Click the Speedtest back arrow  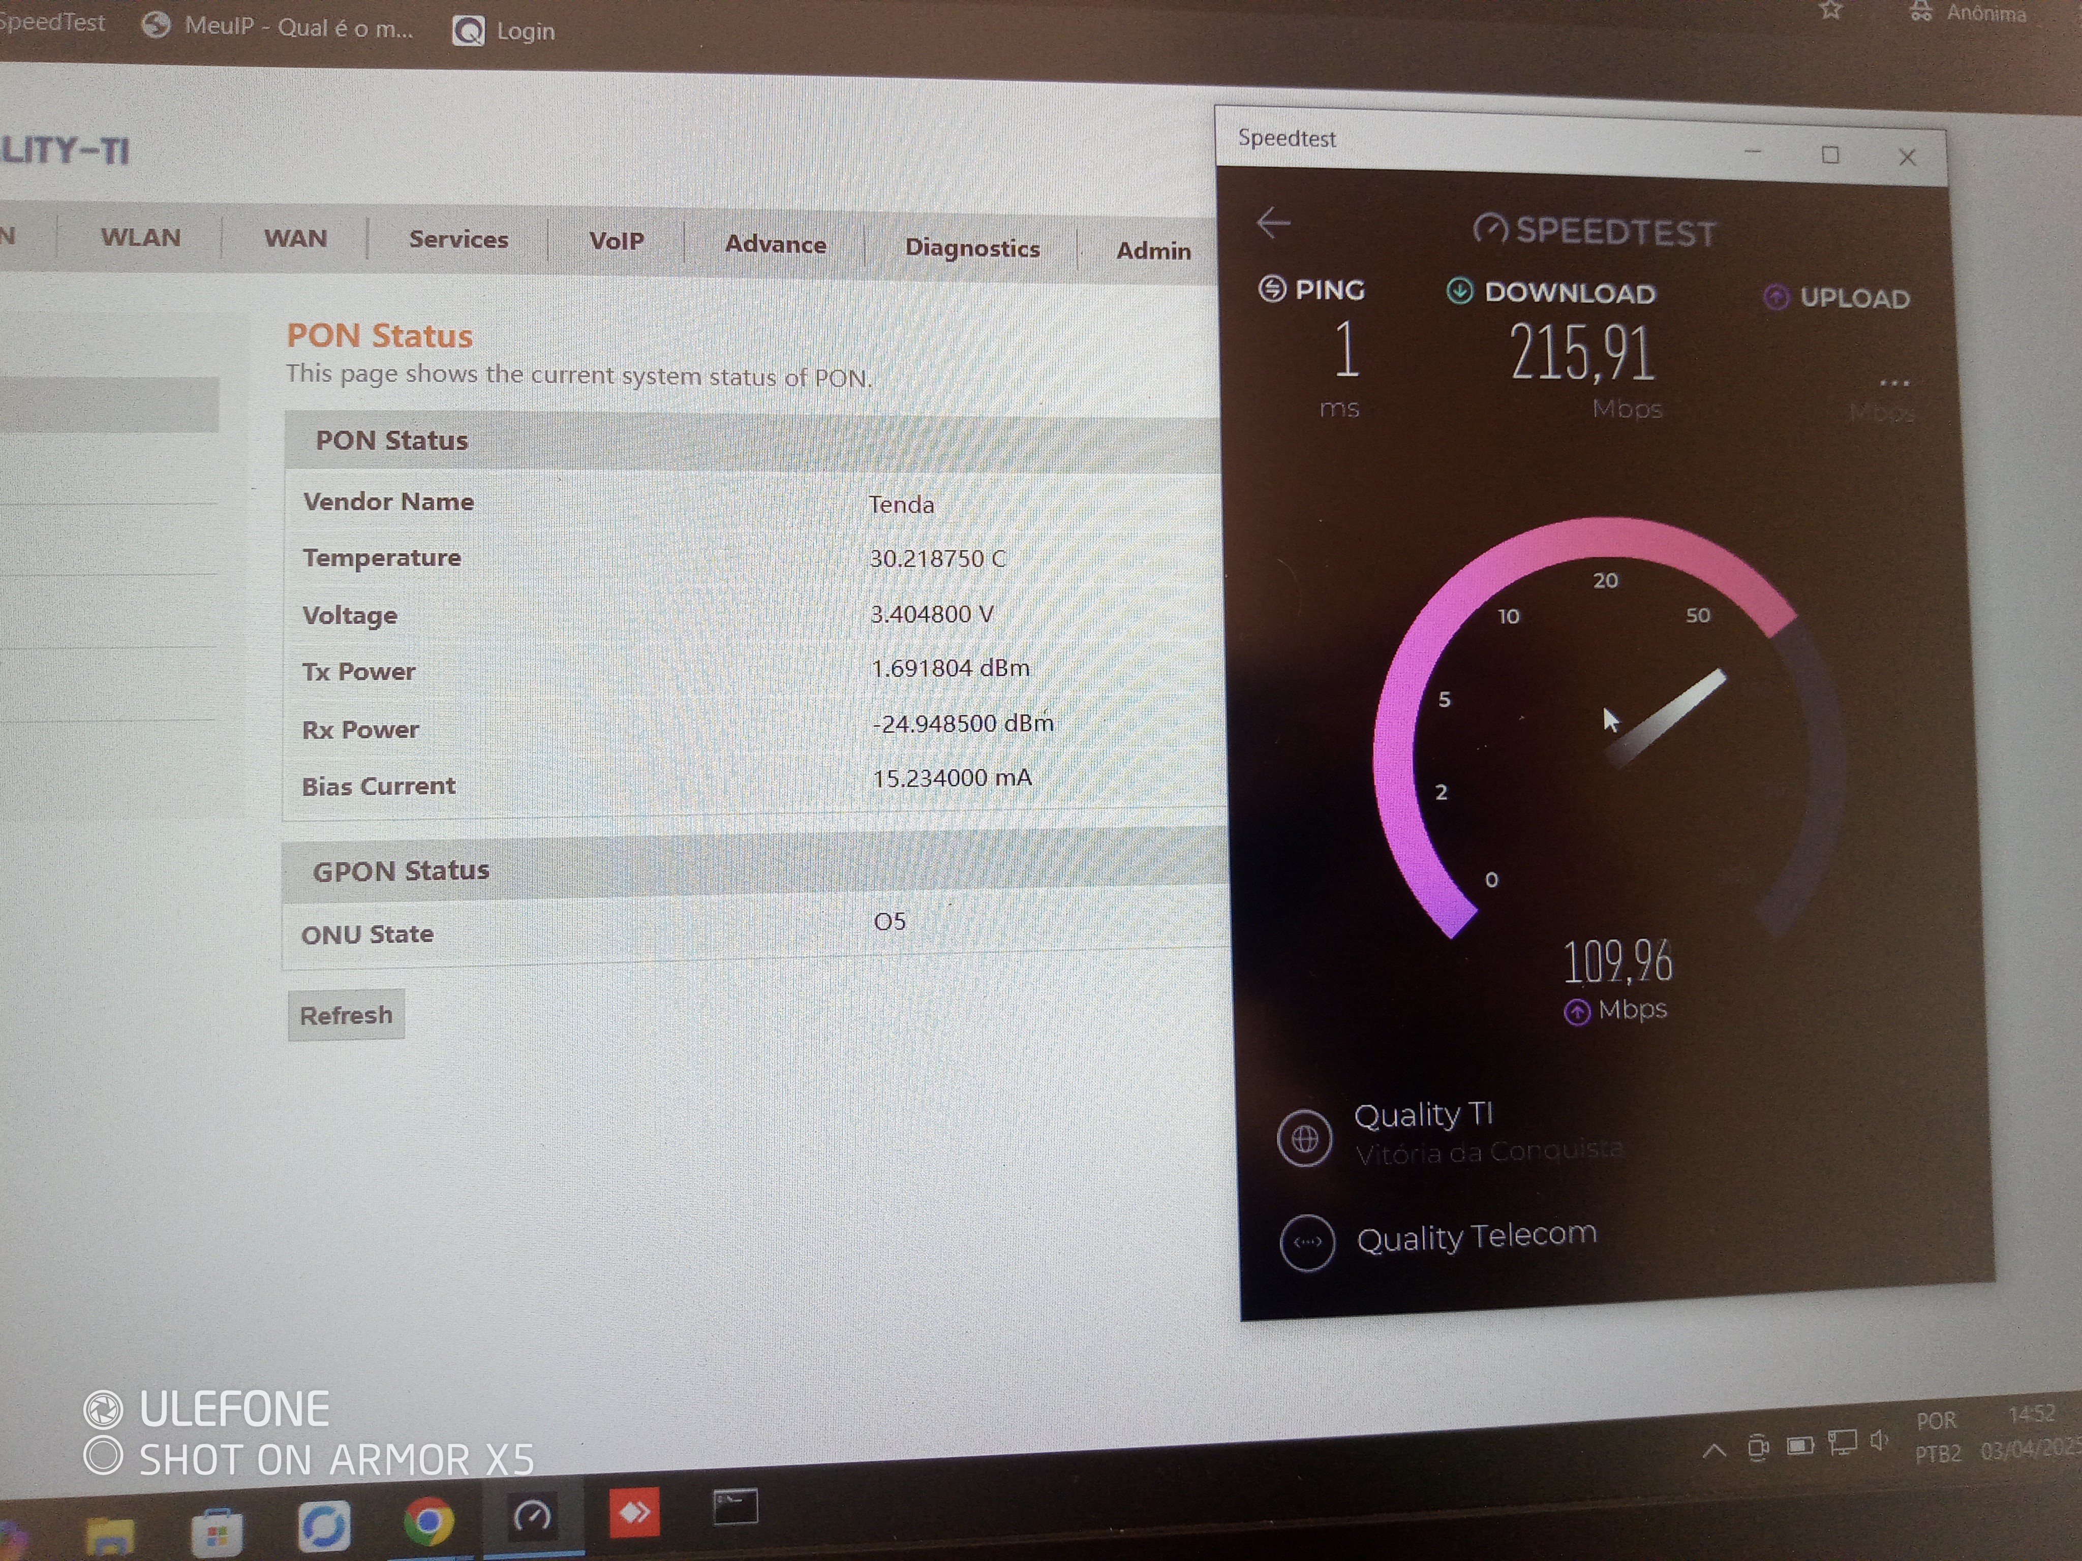tap(1273, 223)
